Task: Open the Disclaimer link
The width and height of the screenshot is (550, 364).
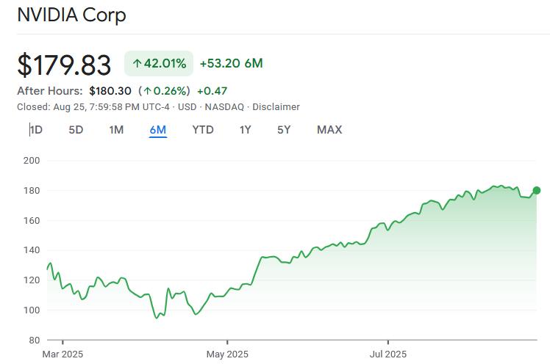Action: 276,106
